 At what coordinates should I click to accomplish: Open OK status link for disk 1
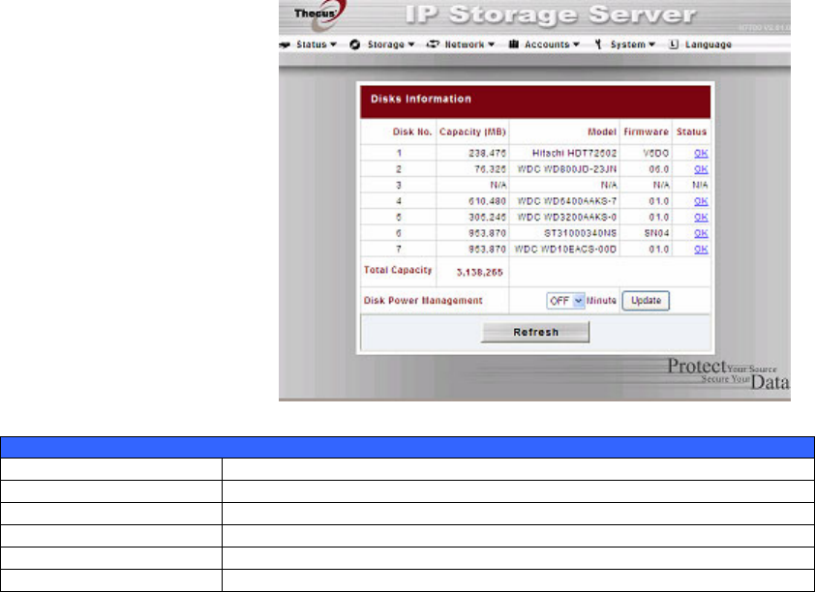[x=701, y=153]
